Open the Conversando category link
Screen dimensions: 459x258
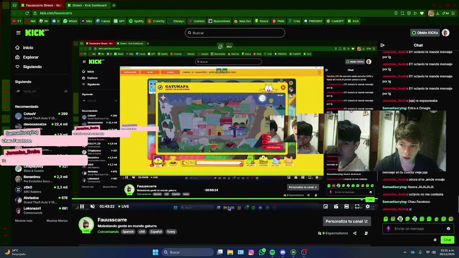(x=108, y=232)
